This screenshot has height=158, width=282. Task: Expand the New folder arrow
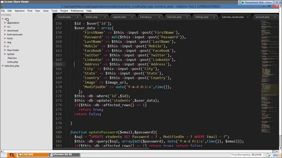pyautogui.click(x=5, y=50)
